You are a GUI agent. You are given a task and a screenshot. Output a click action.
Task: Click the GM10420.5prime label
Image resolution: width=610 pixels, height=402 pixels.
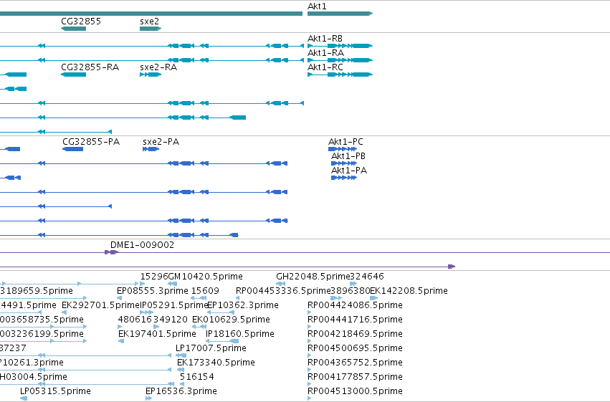pyautogui.click(x=206, y=277)
